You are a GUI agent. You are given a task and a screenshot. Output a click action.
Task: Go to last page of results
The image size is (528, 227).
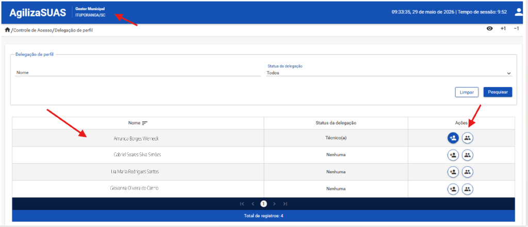coord(285,204)
